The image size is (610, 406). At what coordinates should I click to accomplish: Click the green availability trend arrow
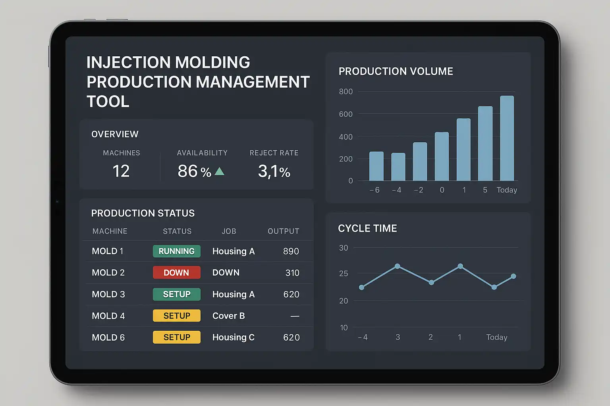[x=220, y=171]
